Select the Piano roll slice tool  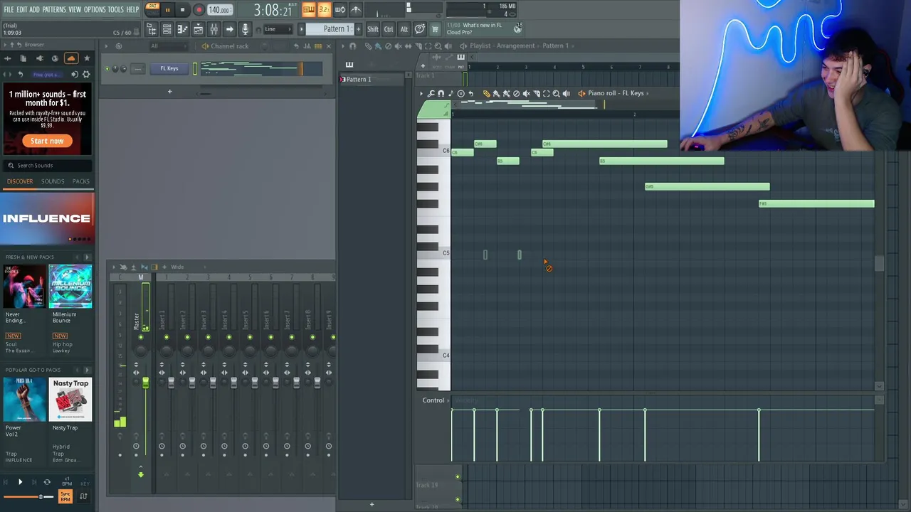[x=536, y=94]
